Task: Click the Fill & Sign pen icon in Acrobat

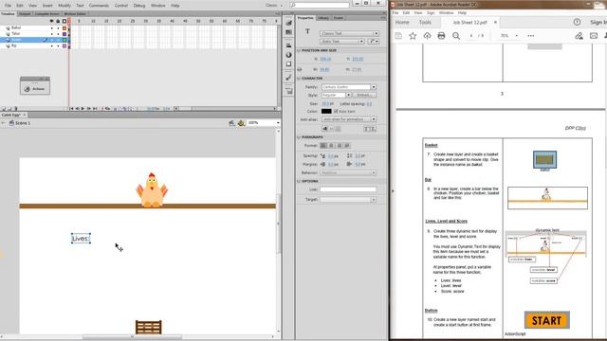Action: click(x=579, y=36)
